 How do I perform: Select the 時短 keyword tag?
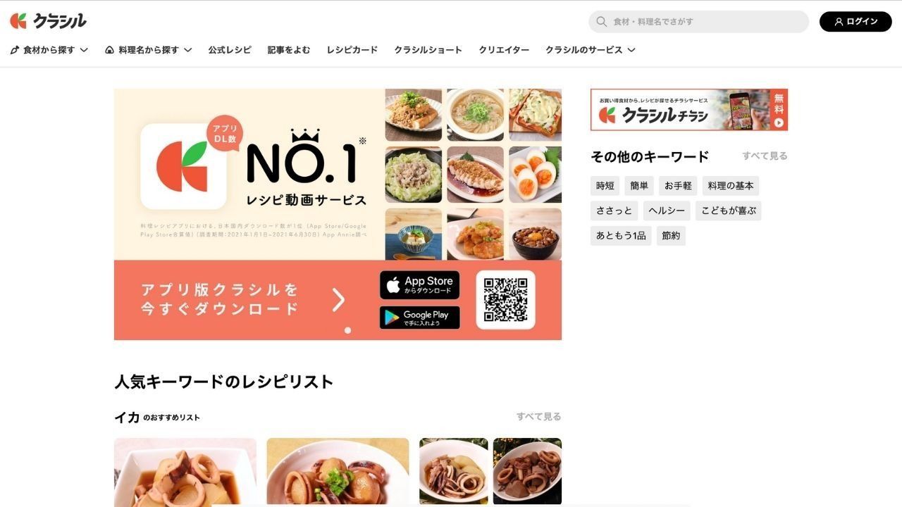(605, 186)
